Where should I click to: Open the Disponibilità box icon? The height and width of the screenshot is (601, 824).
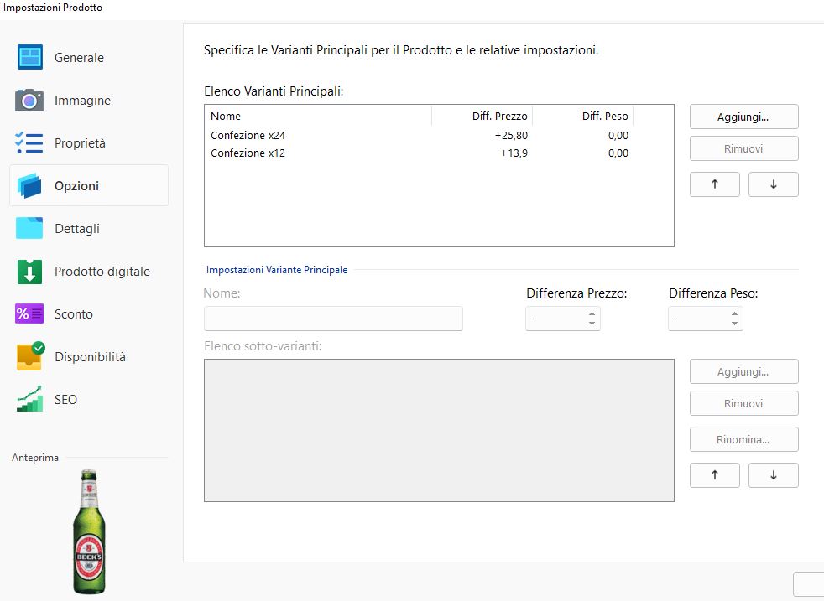point(30,356)
